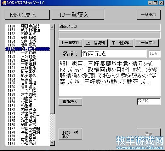Click the 保存 save button
The height and width of the screenshot is (151, 165).
[x=149, y=134]
